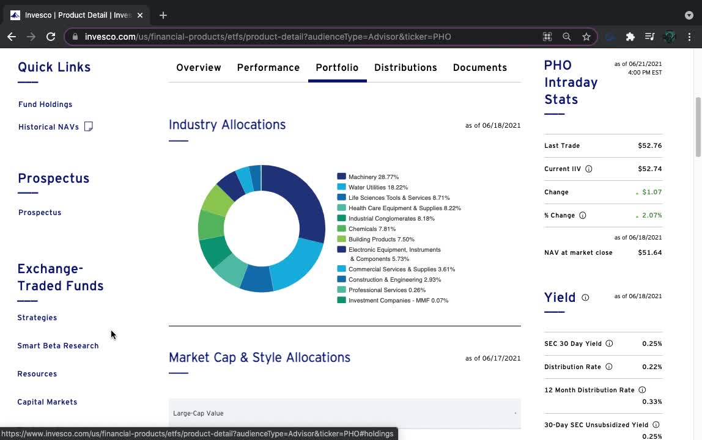
Task: Open the Documents tab
Action: 480,68
